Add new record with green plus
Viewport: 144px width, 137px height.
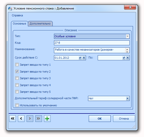[47, 118]
